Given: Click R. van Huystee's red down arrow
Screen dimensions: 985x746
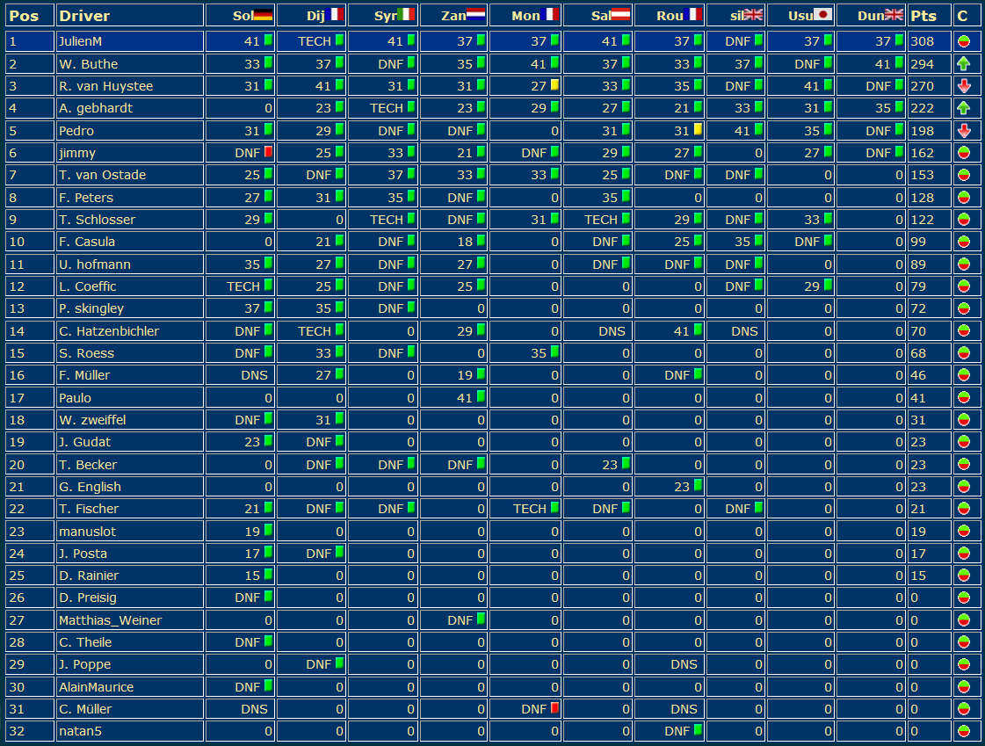Looking at the screenshot, I should 964,86.
